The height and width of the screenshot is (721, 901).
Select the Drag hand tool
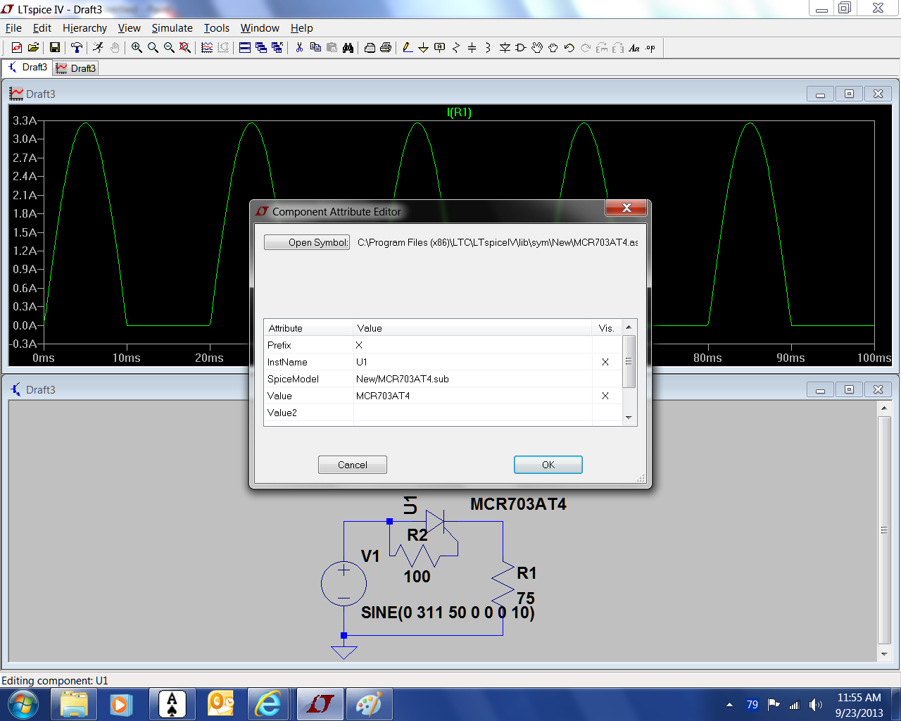click(x=553, y=48)
